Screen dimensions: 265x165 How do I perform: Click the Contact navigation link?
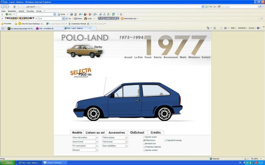pos(206,57)
